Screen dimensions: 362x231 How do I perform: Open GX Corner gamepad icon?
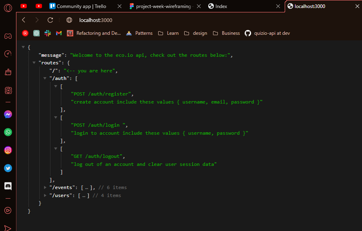(8, 36)
